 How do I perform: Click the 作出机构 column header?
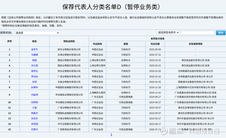[97, 44]
